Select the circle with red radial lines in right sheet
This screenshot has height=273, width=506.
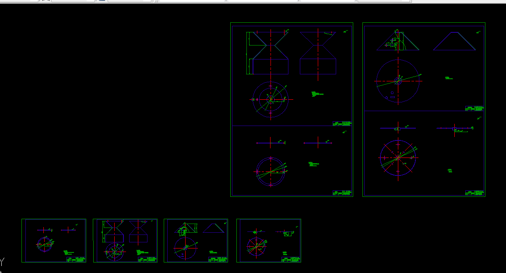tap(398, 158)
